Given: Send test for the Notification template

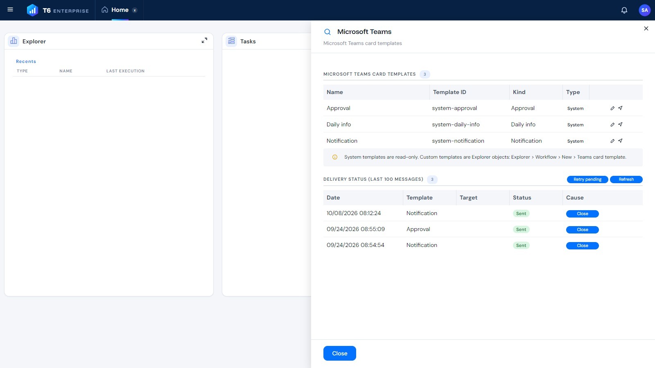Looking at the screenshot, I should (620, 141).
